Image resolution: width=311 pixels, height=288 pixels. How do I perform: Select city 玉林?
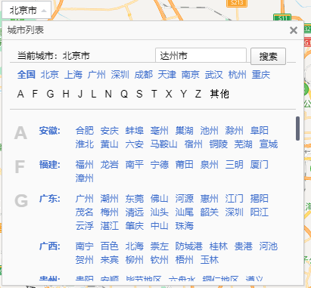tap(210, 260)
